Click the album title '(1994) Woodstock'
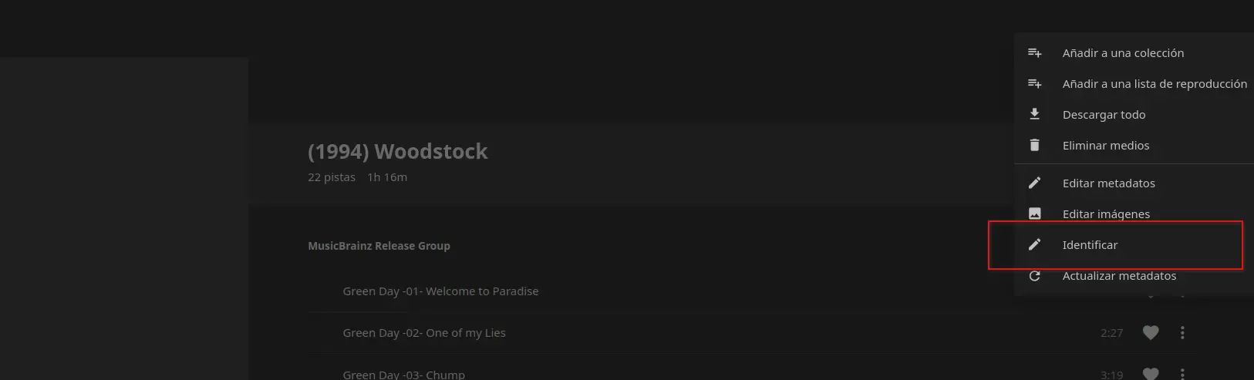This screenshot has width=1254, height=380. click(x=397, y=151)
